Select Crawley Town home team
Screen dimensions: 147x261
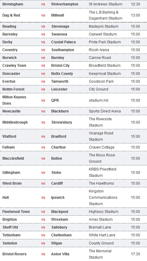click(14, 66)
